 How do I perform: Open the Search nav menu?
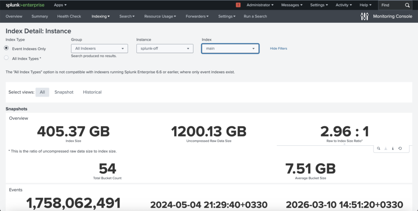tap(127, 16)
